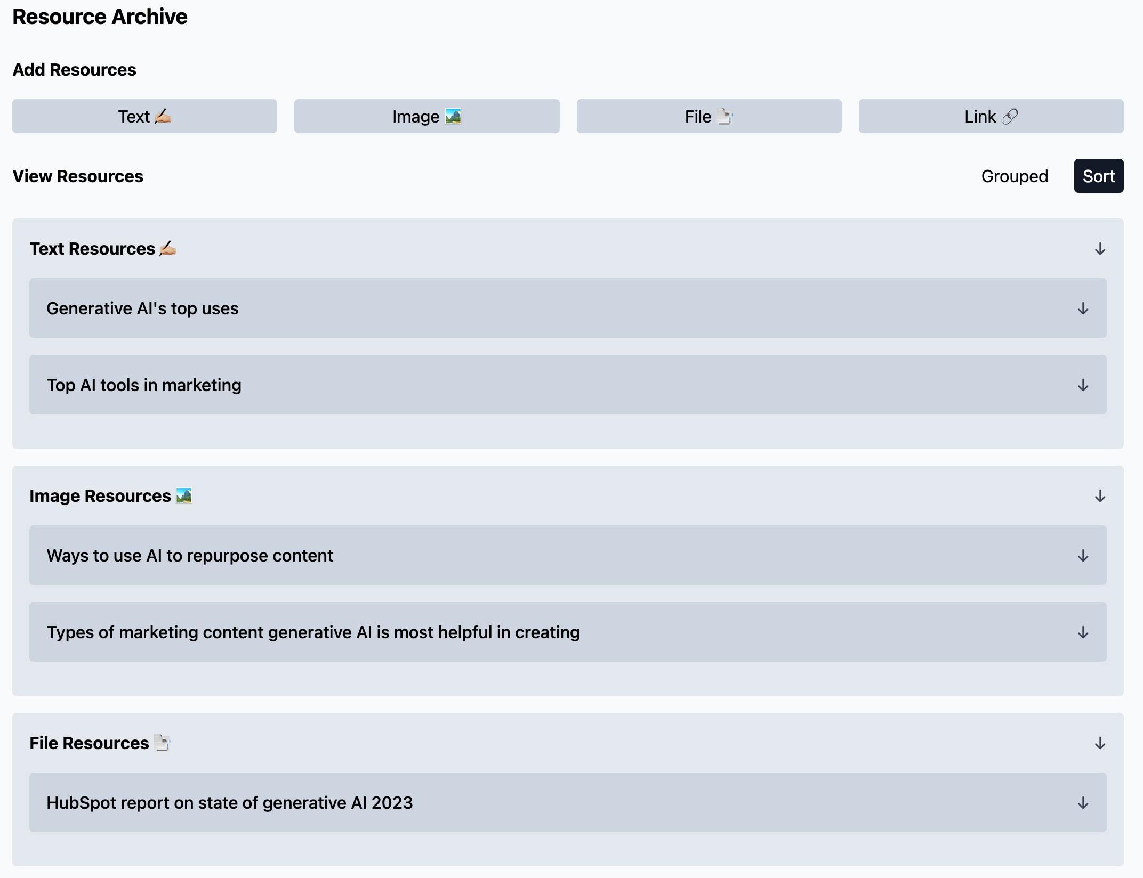Toggle the Sort view option
The image size is (1143, 878).
pyautogui.click(x=1098, y=176)
